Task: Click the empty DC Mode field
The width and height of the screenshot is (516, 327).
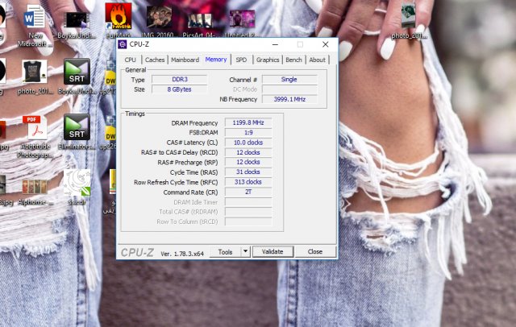Action: pos(289,89)
